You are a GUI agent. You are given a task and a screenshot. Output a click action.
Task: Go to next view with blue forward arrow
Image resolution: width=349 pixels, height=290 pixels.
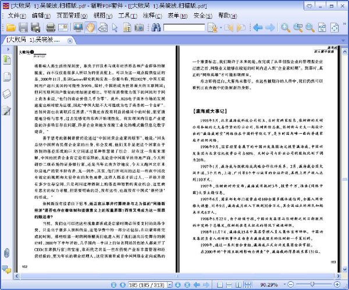point(270,27)
